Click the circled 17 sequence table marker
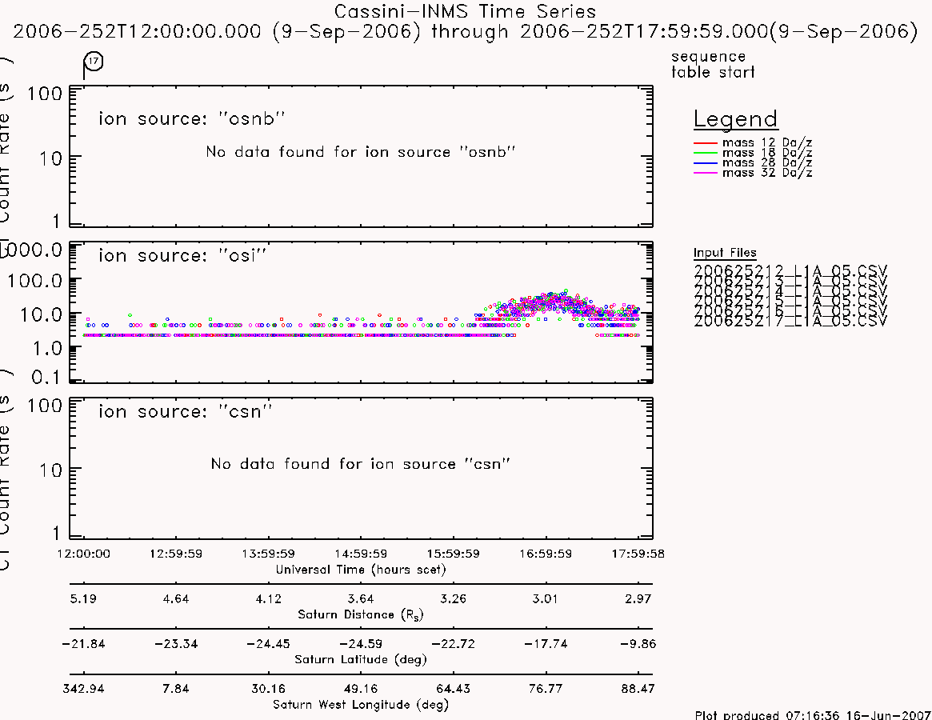Viewport: 932px width, 720px height. pos(94,62)
